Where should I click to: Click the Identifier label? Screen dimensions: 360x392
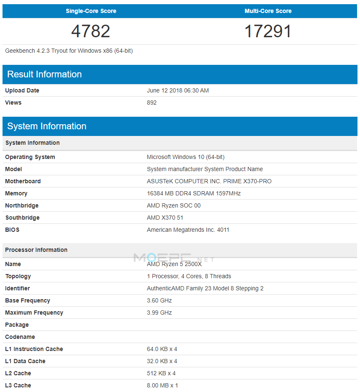coord(18,289)
